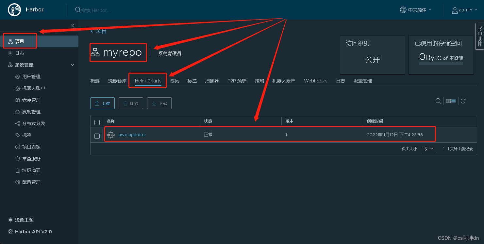This screenshot has height=244, width=484.
Task: Open the page size 15 dropdown
Action: pos(428,149)
